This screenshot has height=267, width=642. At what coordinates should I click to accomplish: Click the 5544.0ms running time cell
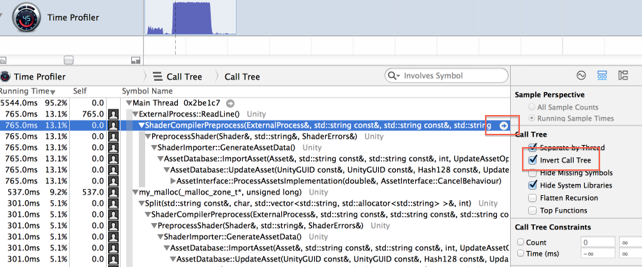point(20,103)
